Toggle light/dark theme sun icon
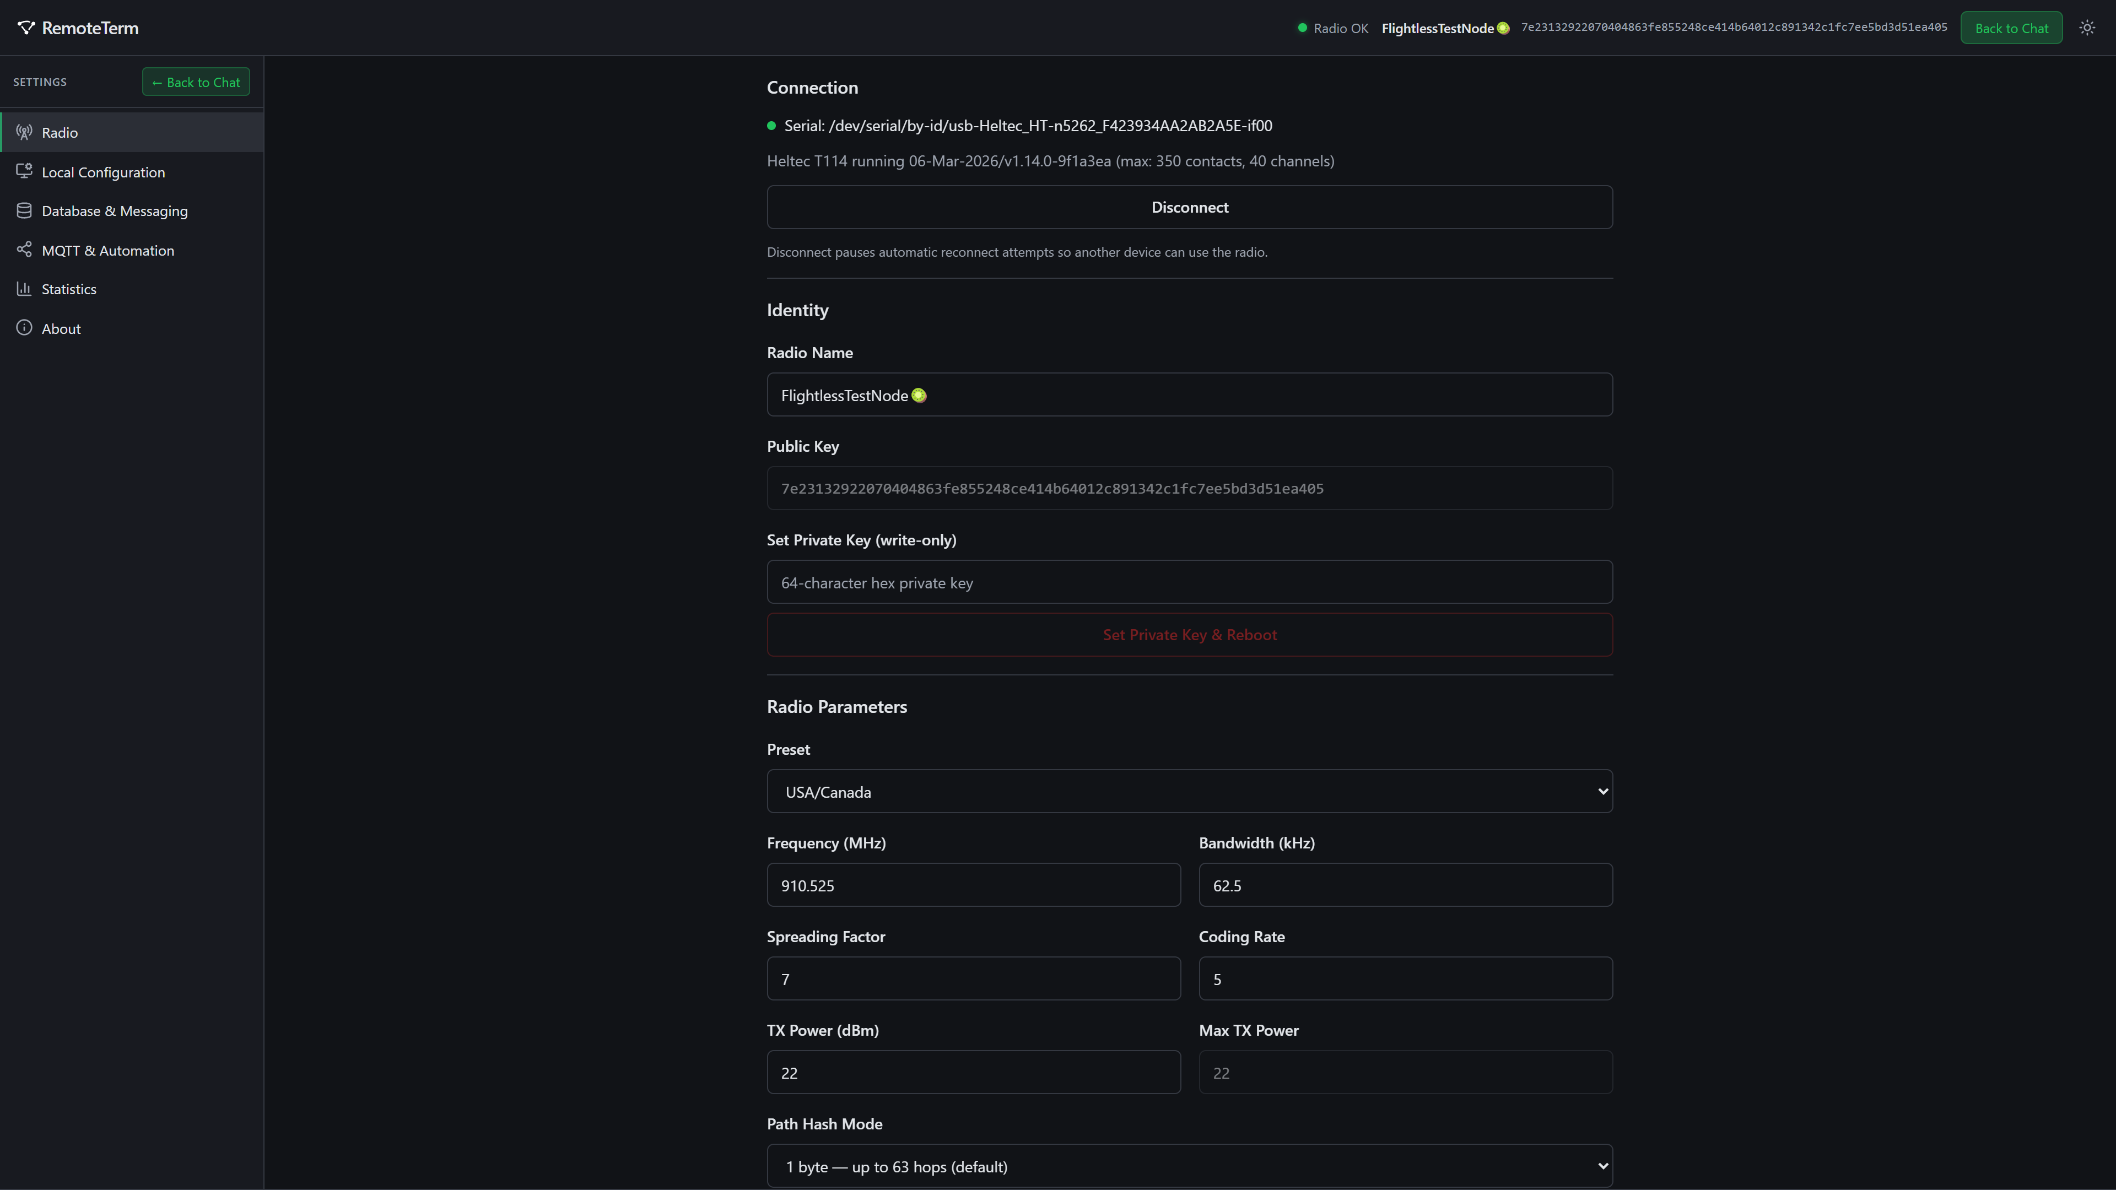The height and width of the screenshot is (1190, 2116). coord(2086,28)
